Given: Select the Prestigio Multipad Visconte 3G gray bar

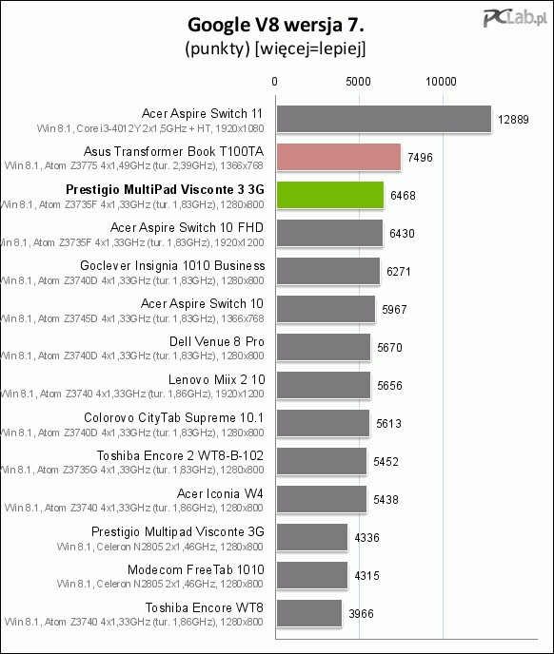Looking at the screenshot, I should [311, 537].
